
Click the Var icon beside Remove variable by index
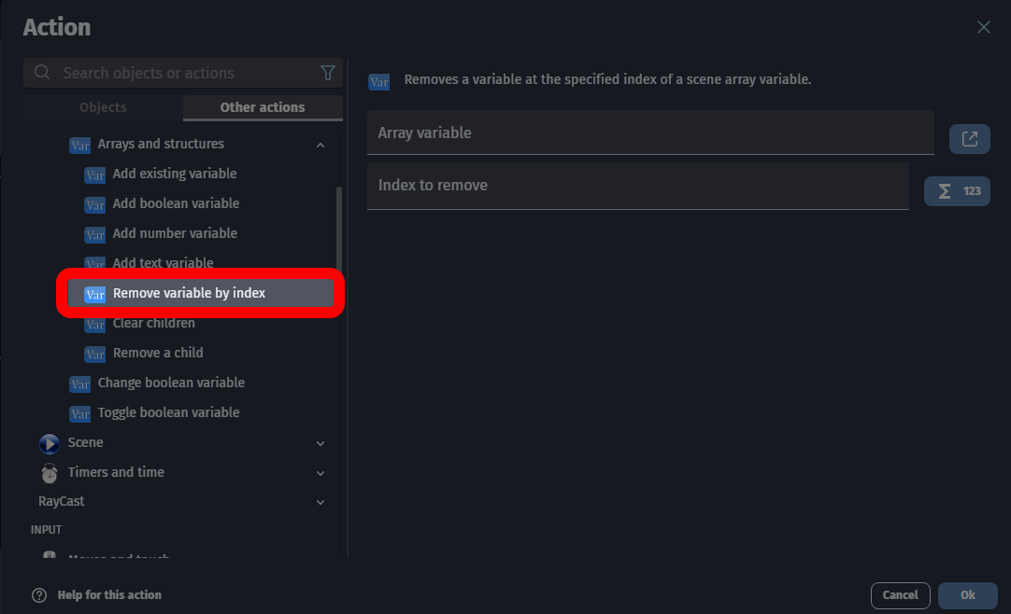(93, 294)
